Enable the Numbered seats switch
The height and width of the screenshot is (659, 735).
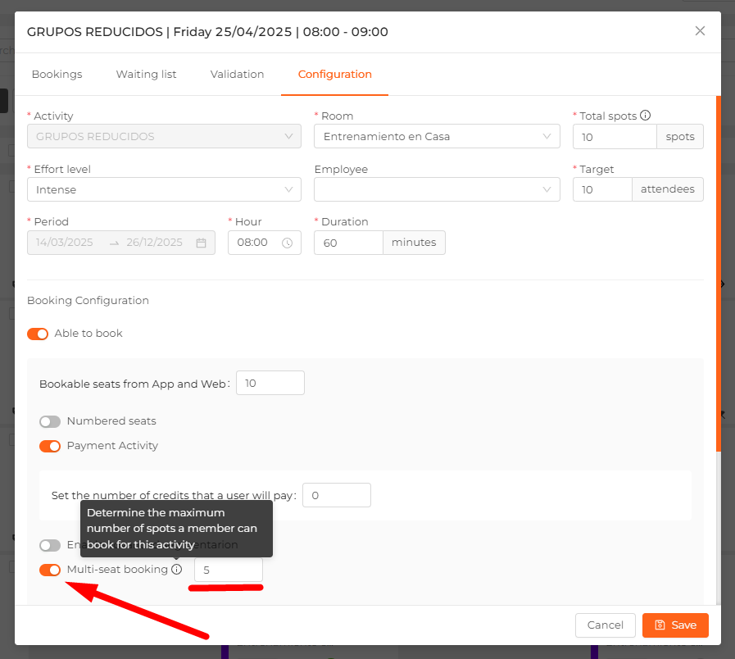coord(50,421)
